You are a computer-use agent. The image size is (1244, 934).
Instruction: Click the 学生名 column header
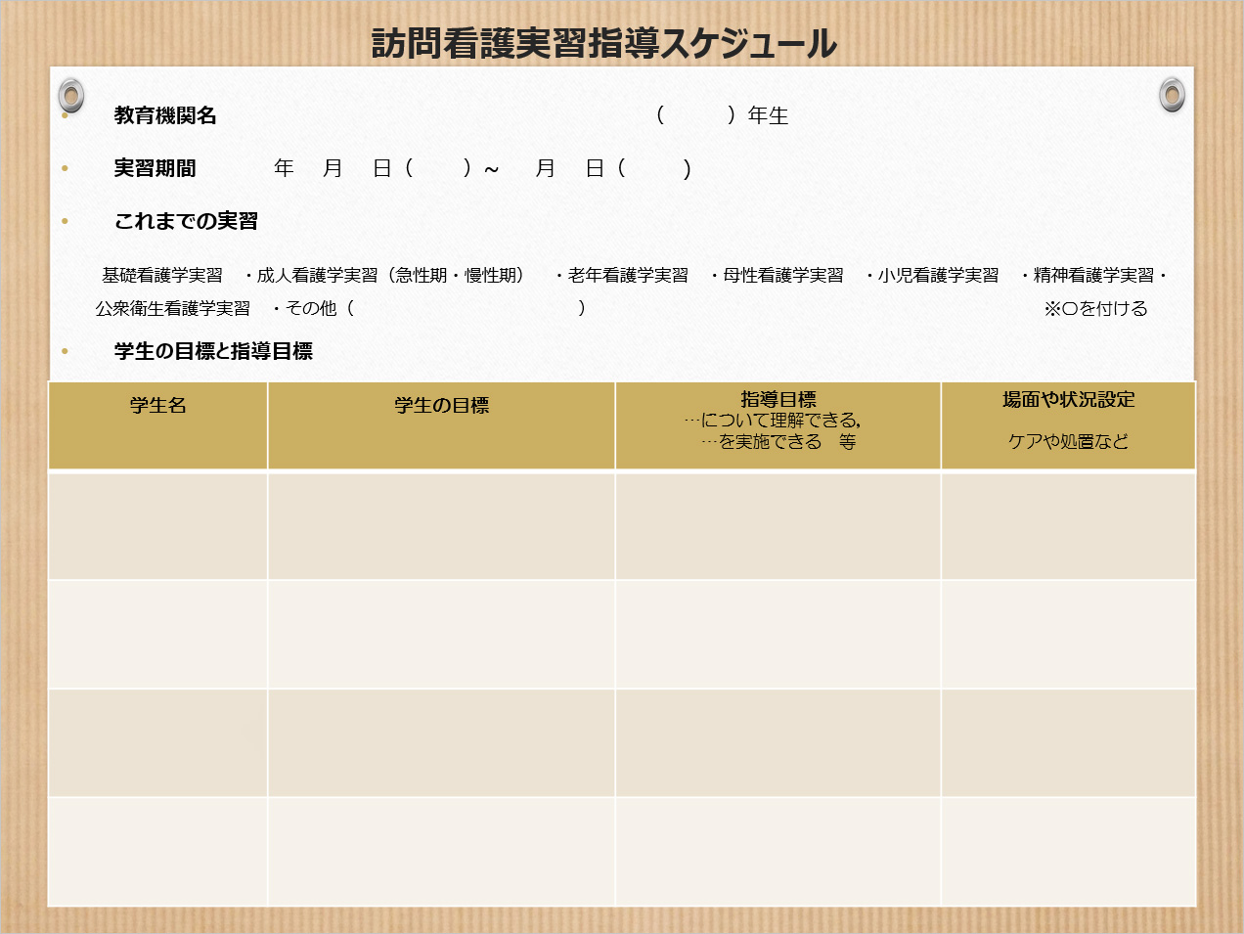pyautogui.click(x=157, y=405)
